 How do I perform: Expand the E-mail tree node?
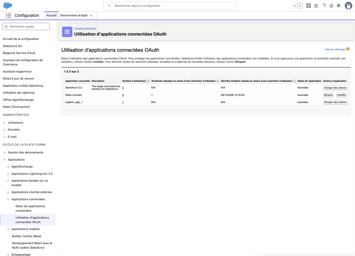click(x=4, y=137)
